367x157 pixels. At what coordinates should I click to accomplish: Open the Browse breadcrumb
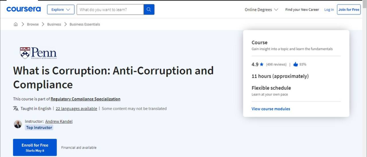click(x=33, y=24)
